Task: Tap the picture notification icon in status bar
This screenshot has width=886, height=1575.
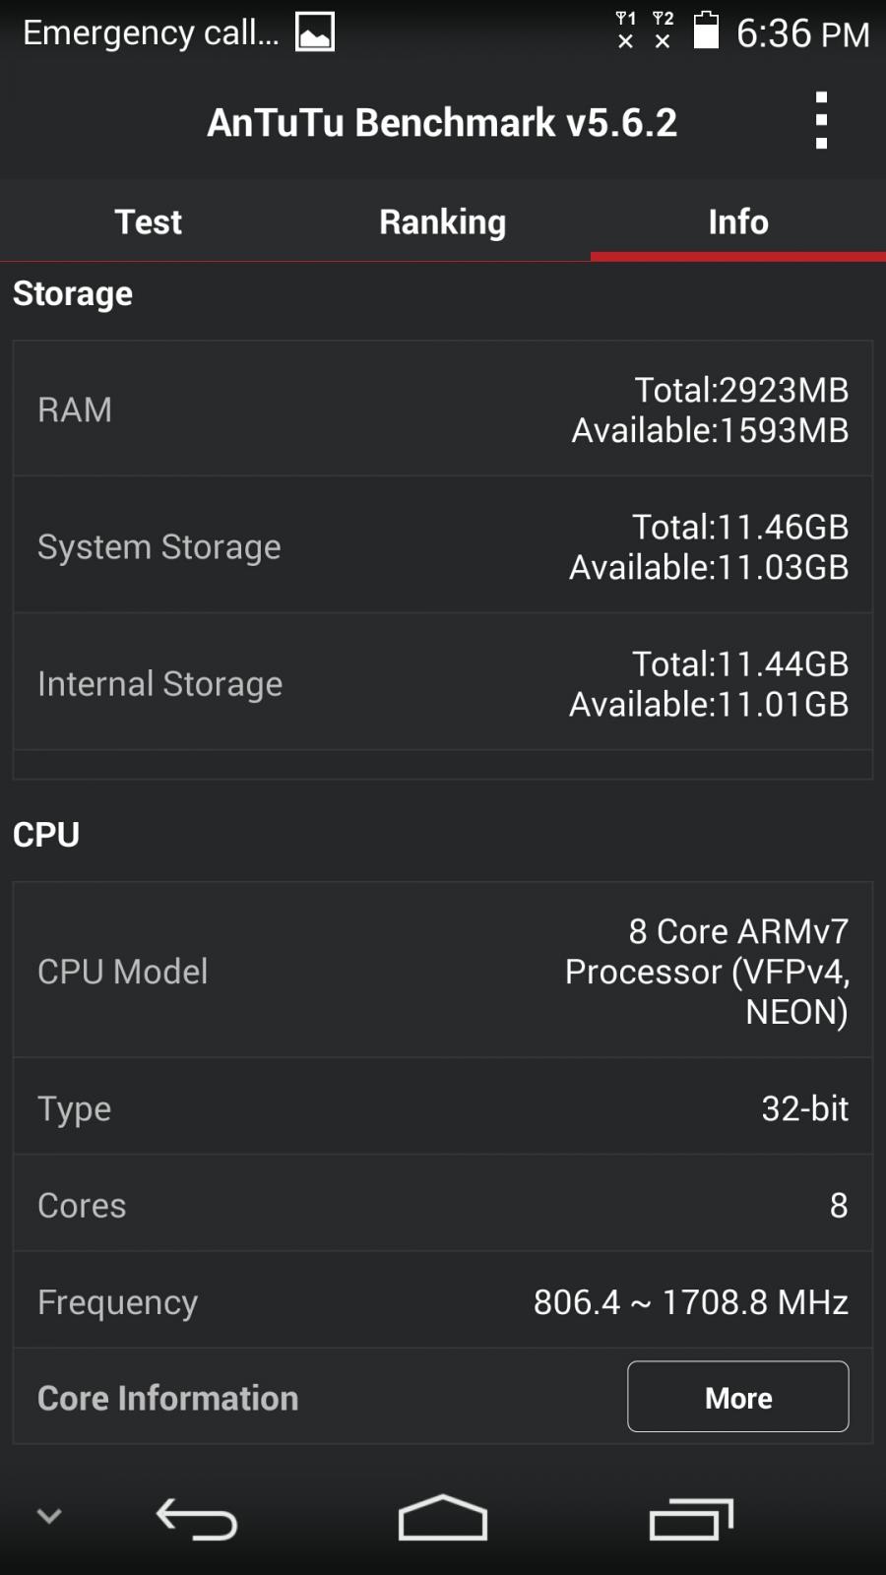Action: 315,31
